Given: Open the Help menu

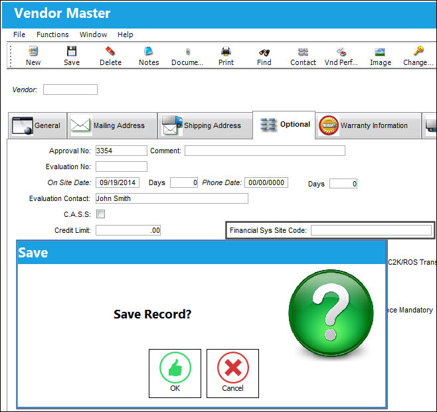Looking at the screenshot, I should [x=125, y=34].
